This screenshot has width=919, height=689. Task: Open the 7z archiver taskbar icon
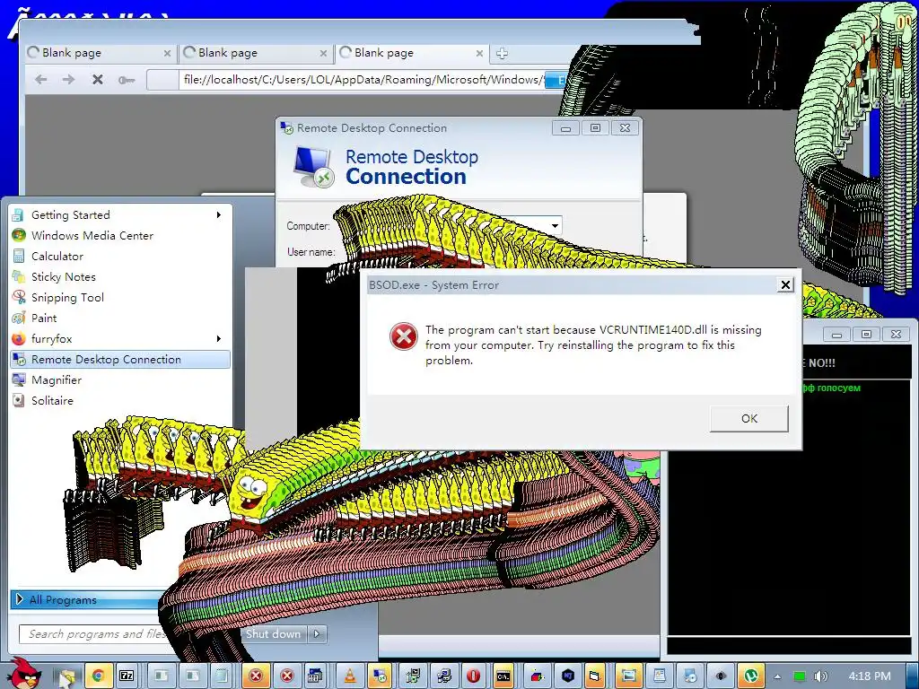(x=127, y=676)
